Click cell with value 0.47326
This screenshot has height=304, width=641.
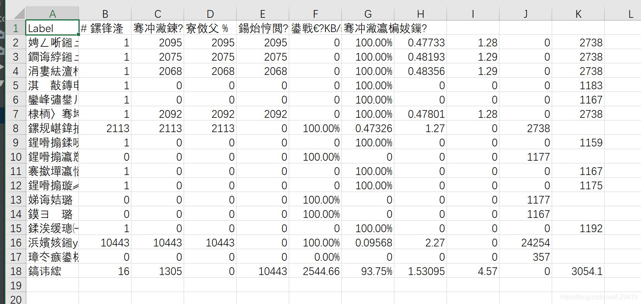click(x=368, y=128)
